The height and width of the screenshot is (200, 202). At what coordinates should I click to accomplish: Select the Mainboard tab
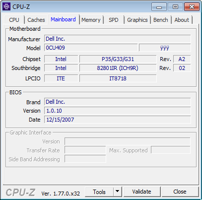63,19
